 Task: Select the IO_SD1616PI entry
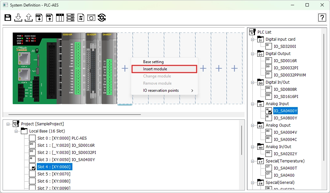(x=286, y=97)
